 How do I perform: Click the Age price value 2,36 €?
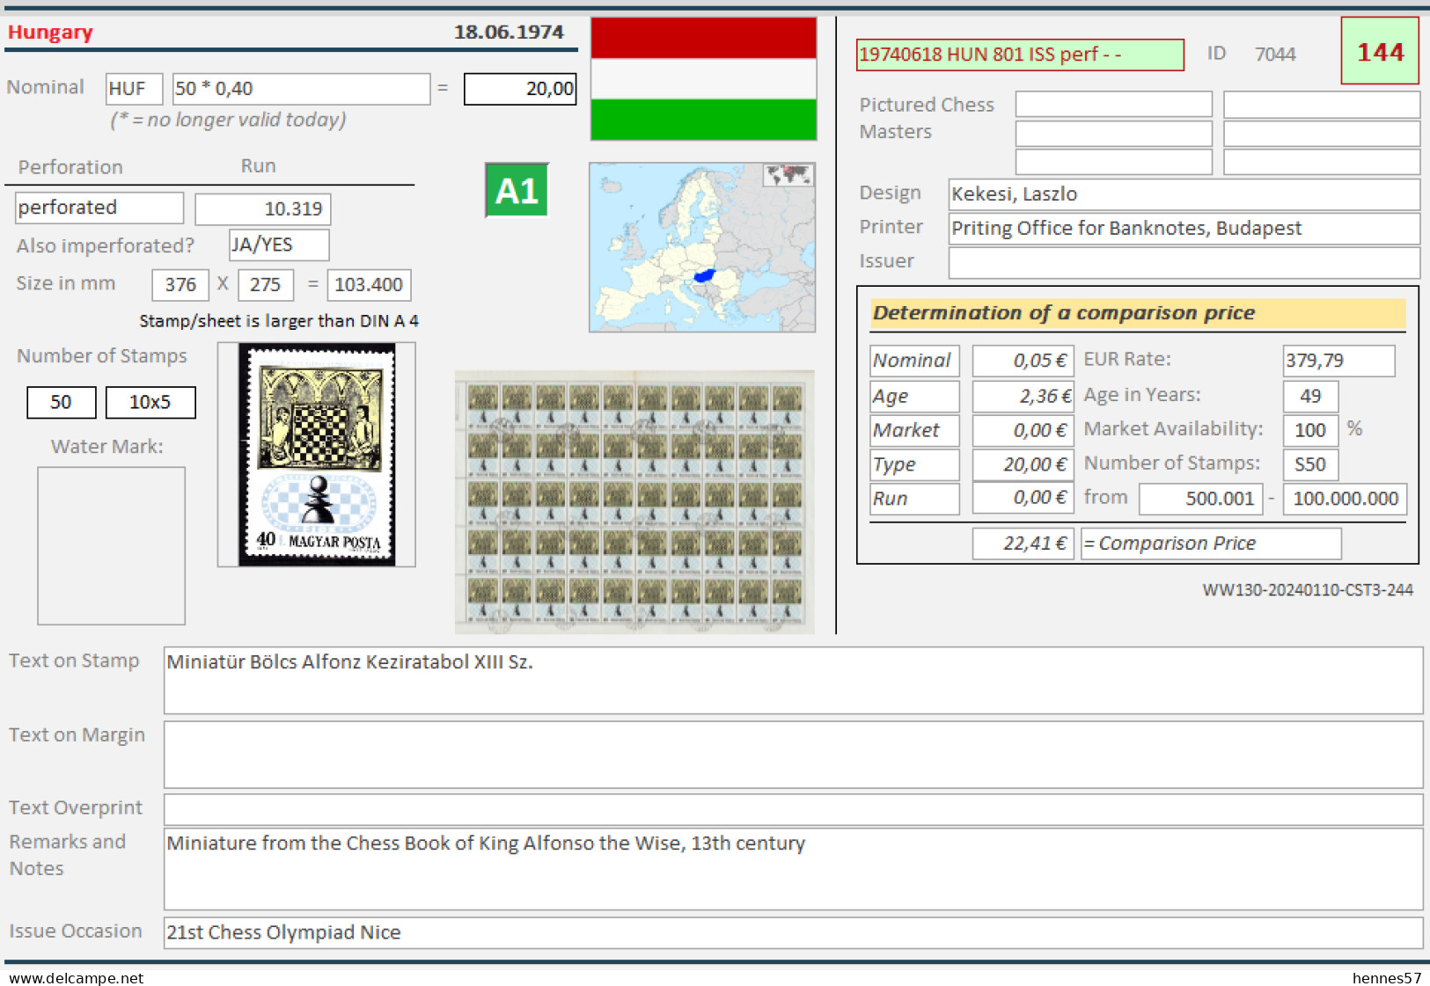coord(1023,397)
